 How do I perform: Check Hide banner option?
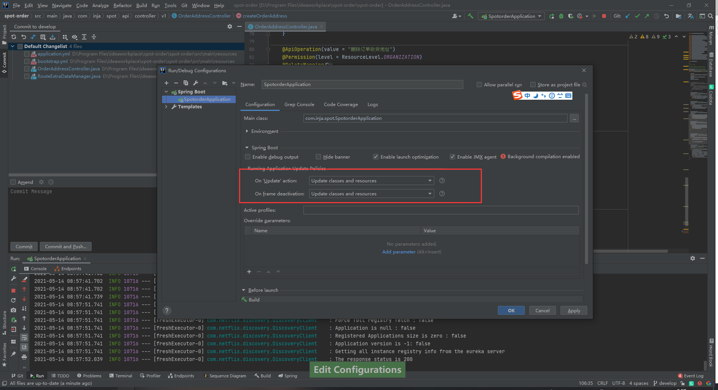coord(318,157)
